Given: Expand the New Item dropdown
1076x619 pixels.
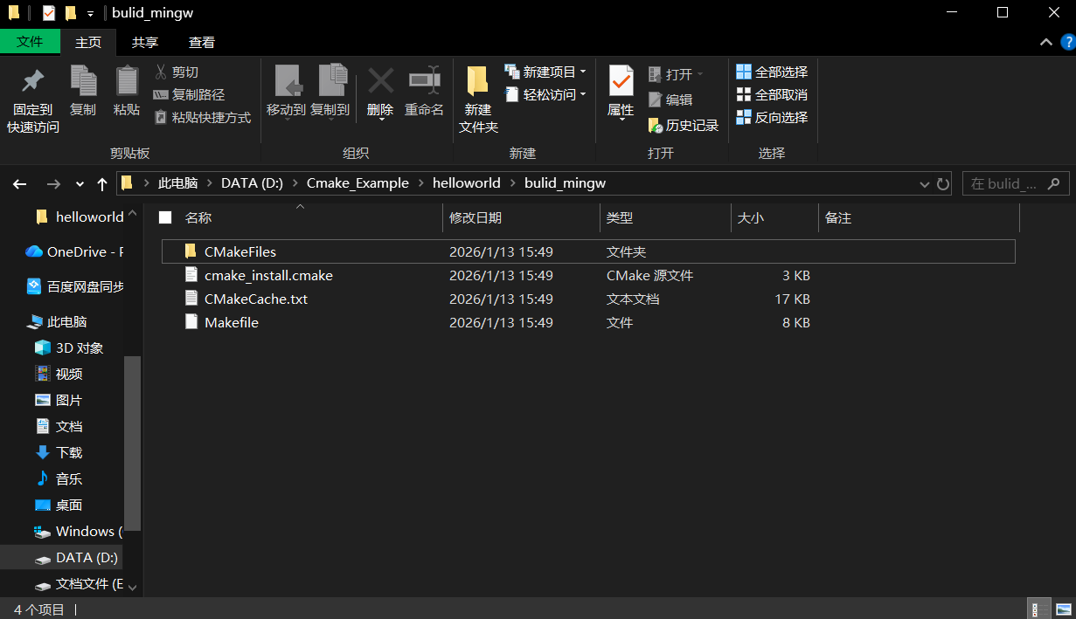Looking at the screenshot, I should tap(583, 72).
